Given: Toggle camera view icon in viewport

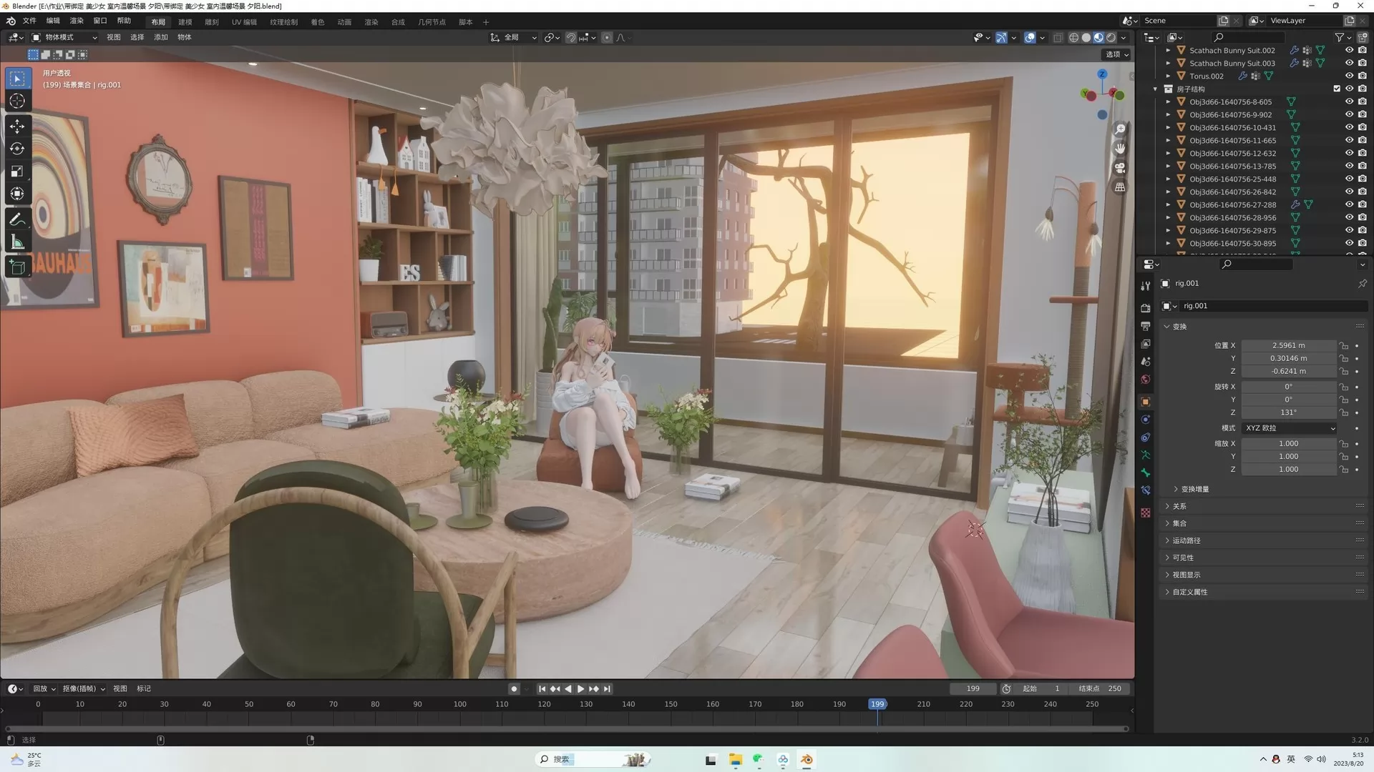Looking at the screenshot, I should pos(1120,167).
